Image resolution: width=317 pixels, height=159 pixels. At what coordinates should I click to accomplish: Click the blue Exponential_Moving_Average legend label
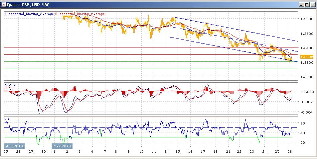[29, 14]
